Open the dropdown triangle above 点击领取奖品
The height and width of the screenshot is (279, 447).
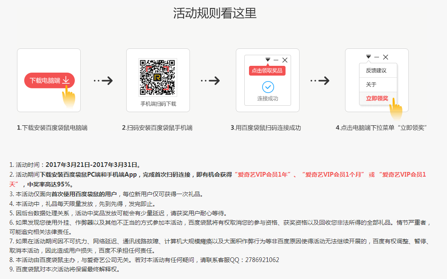(268, 60)
